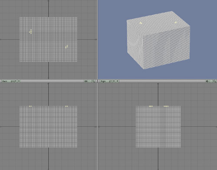The width and height of the screenshot is (217, 170).
Task: Click the zoom magnifier in Right viewport titlebar
Action: 214,81
